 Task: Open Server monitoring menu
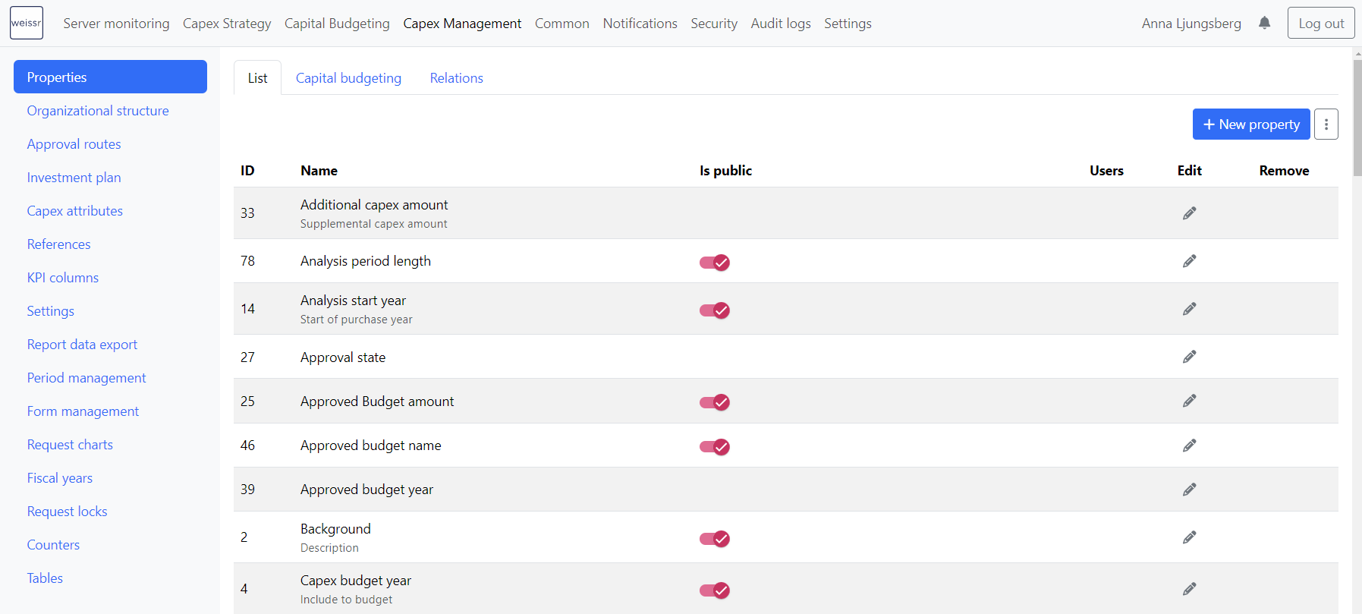pos(116,24)
